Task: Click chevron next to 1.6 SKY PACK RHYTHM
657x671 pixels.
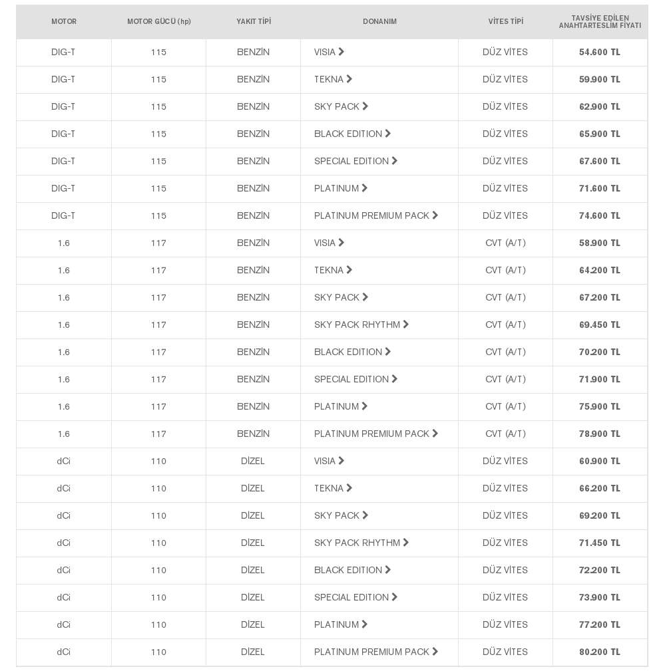Action: click(405, 325)
